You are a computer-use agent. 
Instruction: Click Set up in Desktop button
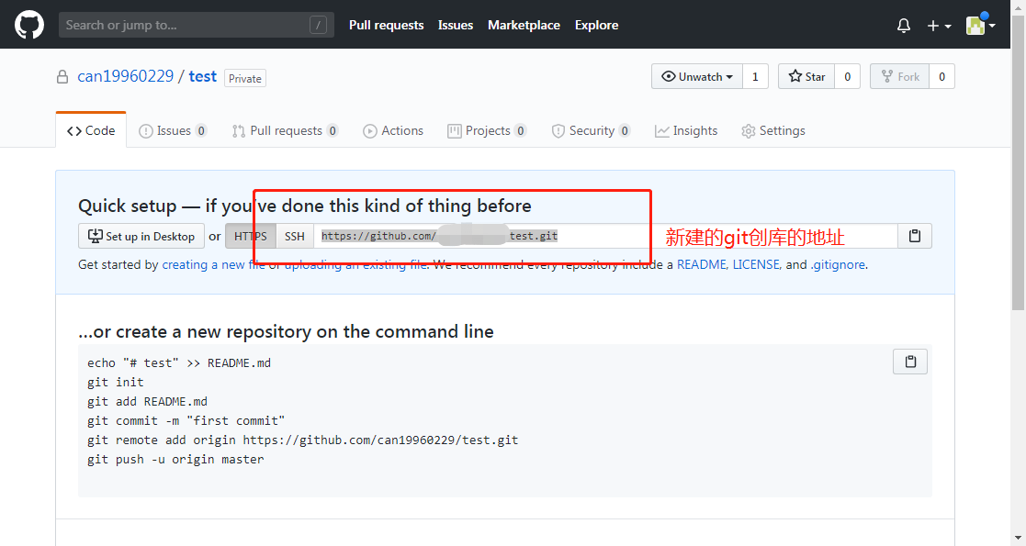pos(141,236)
